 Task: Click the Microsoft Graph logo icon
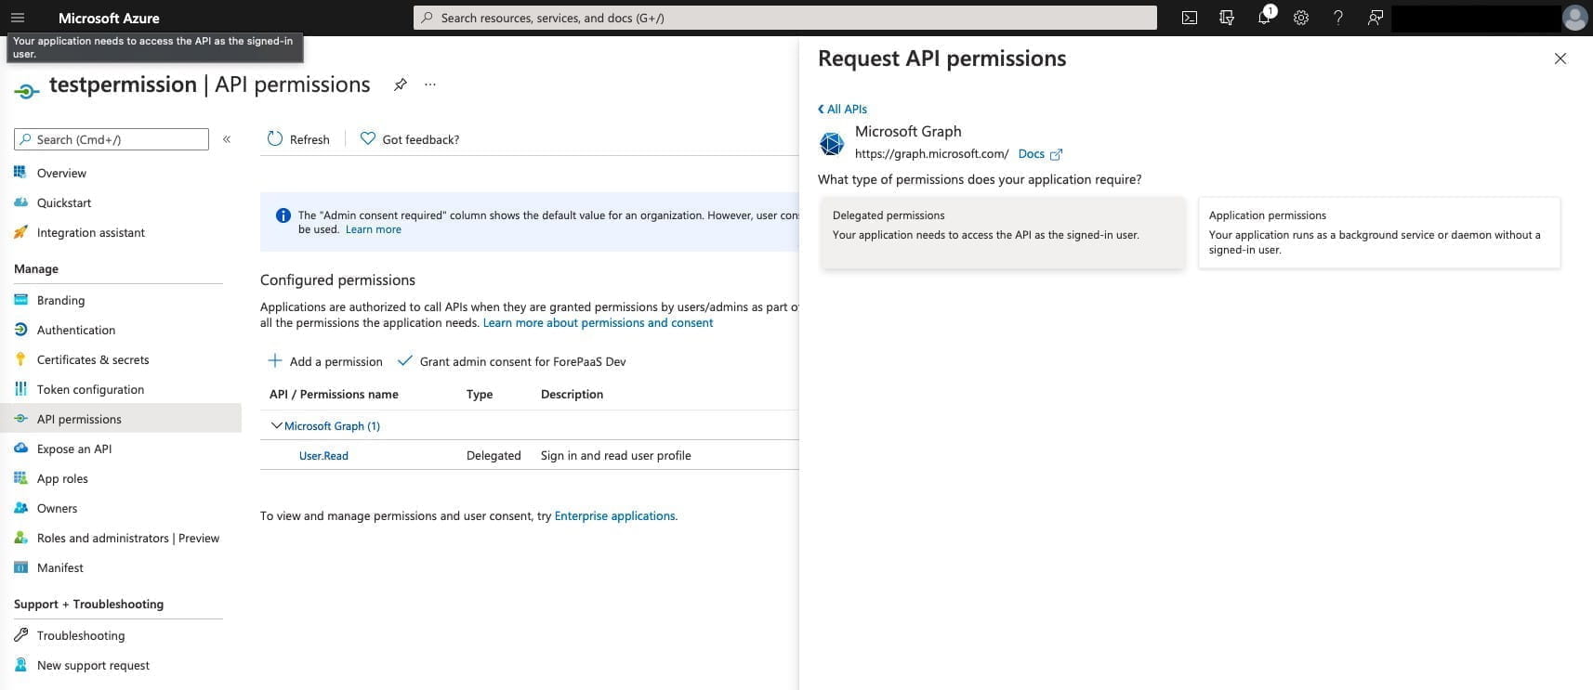coord(832,143)
